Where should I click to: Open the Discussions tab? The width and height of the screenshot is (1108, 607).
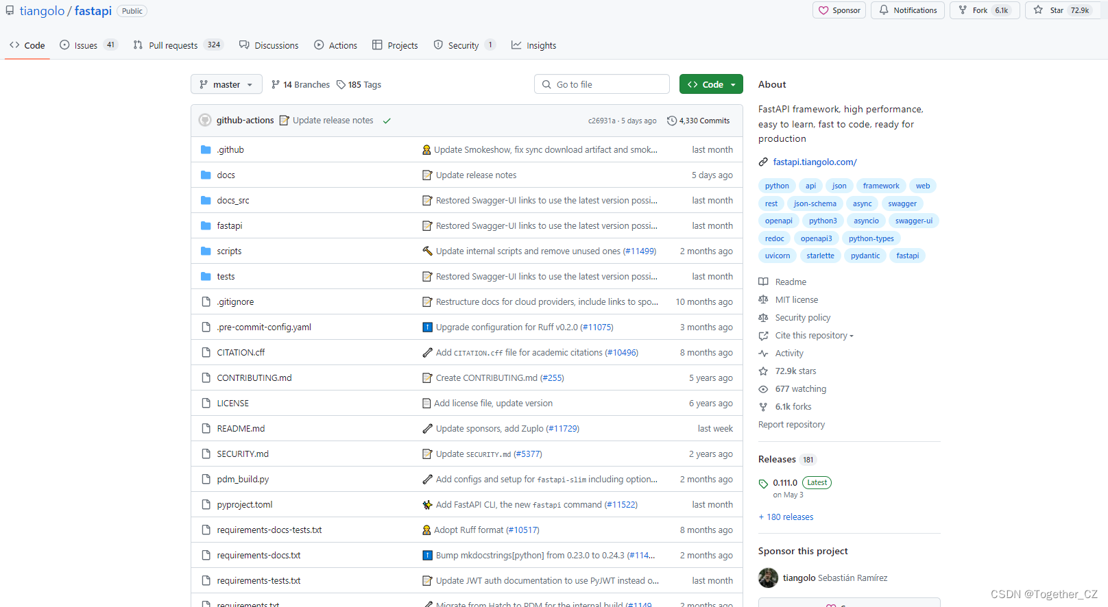point(269,45)
